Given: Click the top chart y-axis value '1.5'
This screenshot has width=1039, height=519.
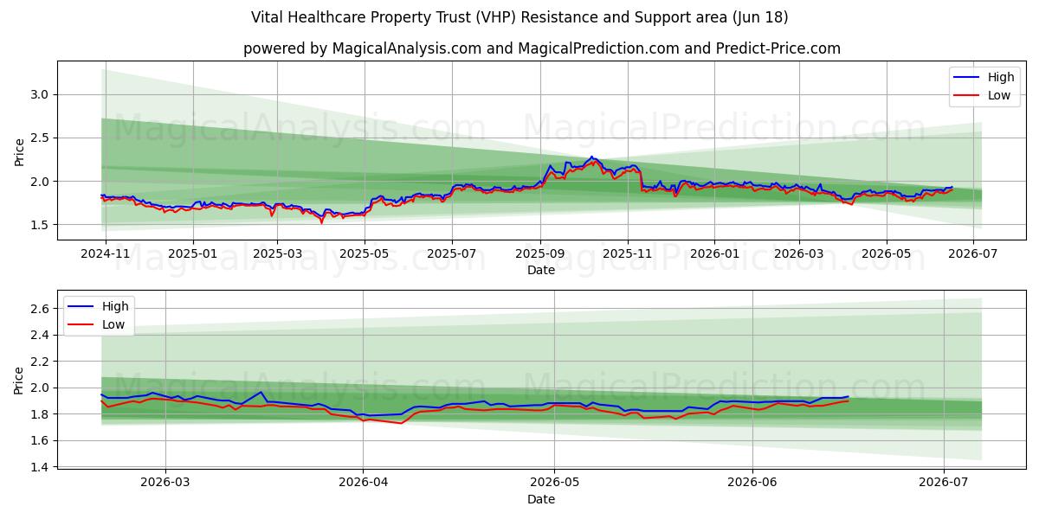Looking at the screenshot, I should (x=41, y=225).
